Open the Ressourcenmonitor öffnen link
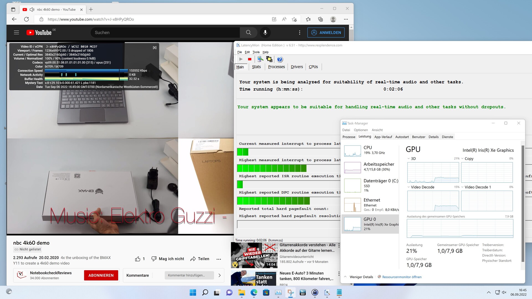 401,277
